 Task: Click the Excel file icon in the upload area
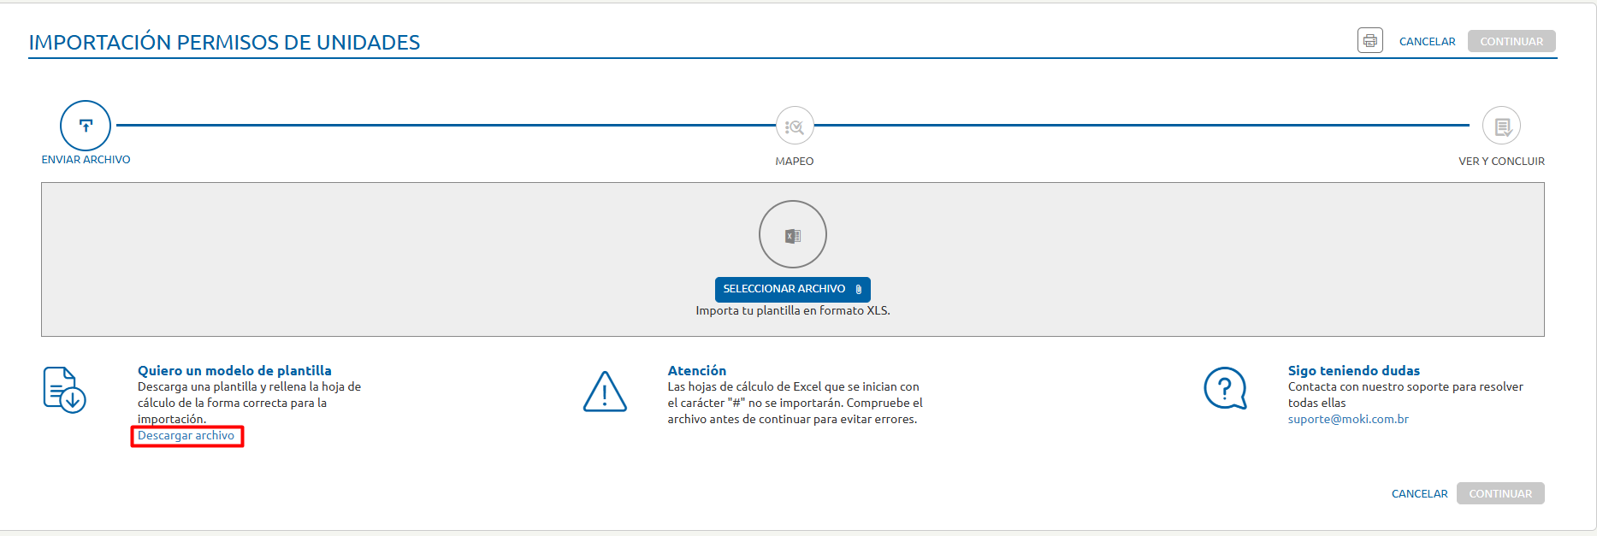tap(793, 235)
